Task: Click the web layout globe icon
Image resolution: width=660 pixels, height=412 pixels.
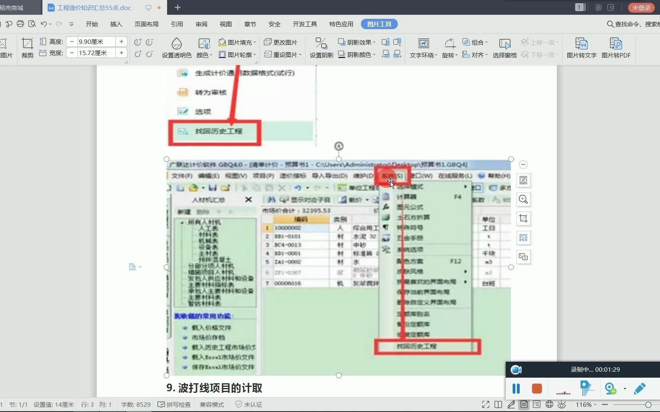Action: point(549,404)
